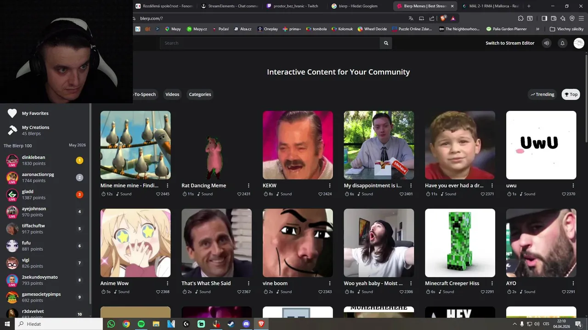This screenshot has height=330, width=588.
Task: Click the blerp.com address bar
Action: tap(271, 18)
